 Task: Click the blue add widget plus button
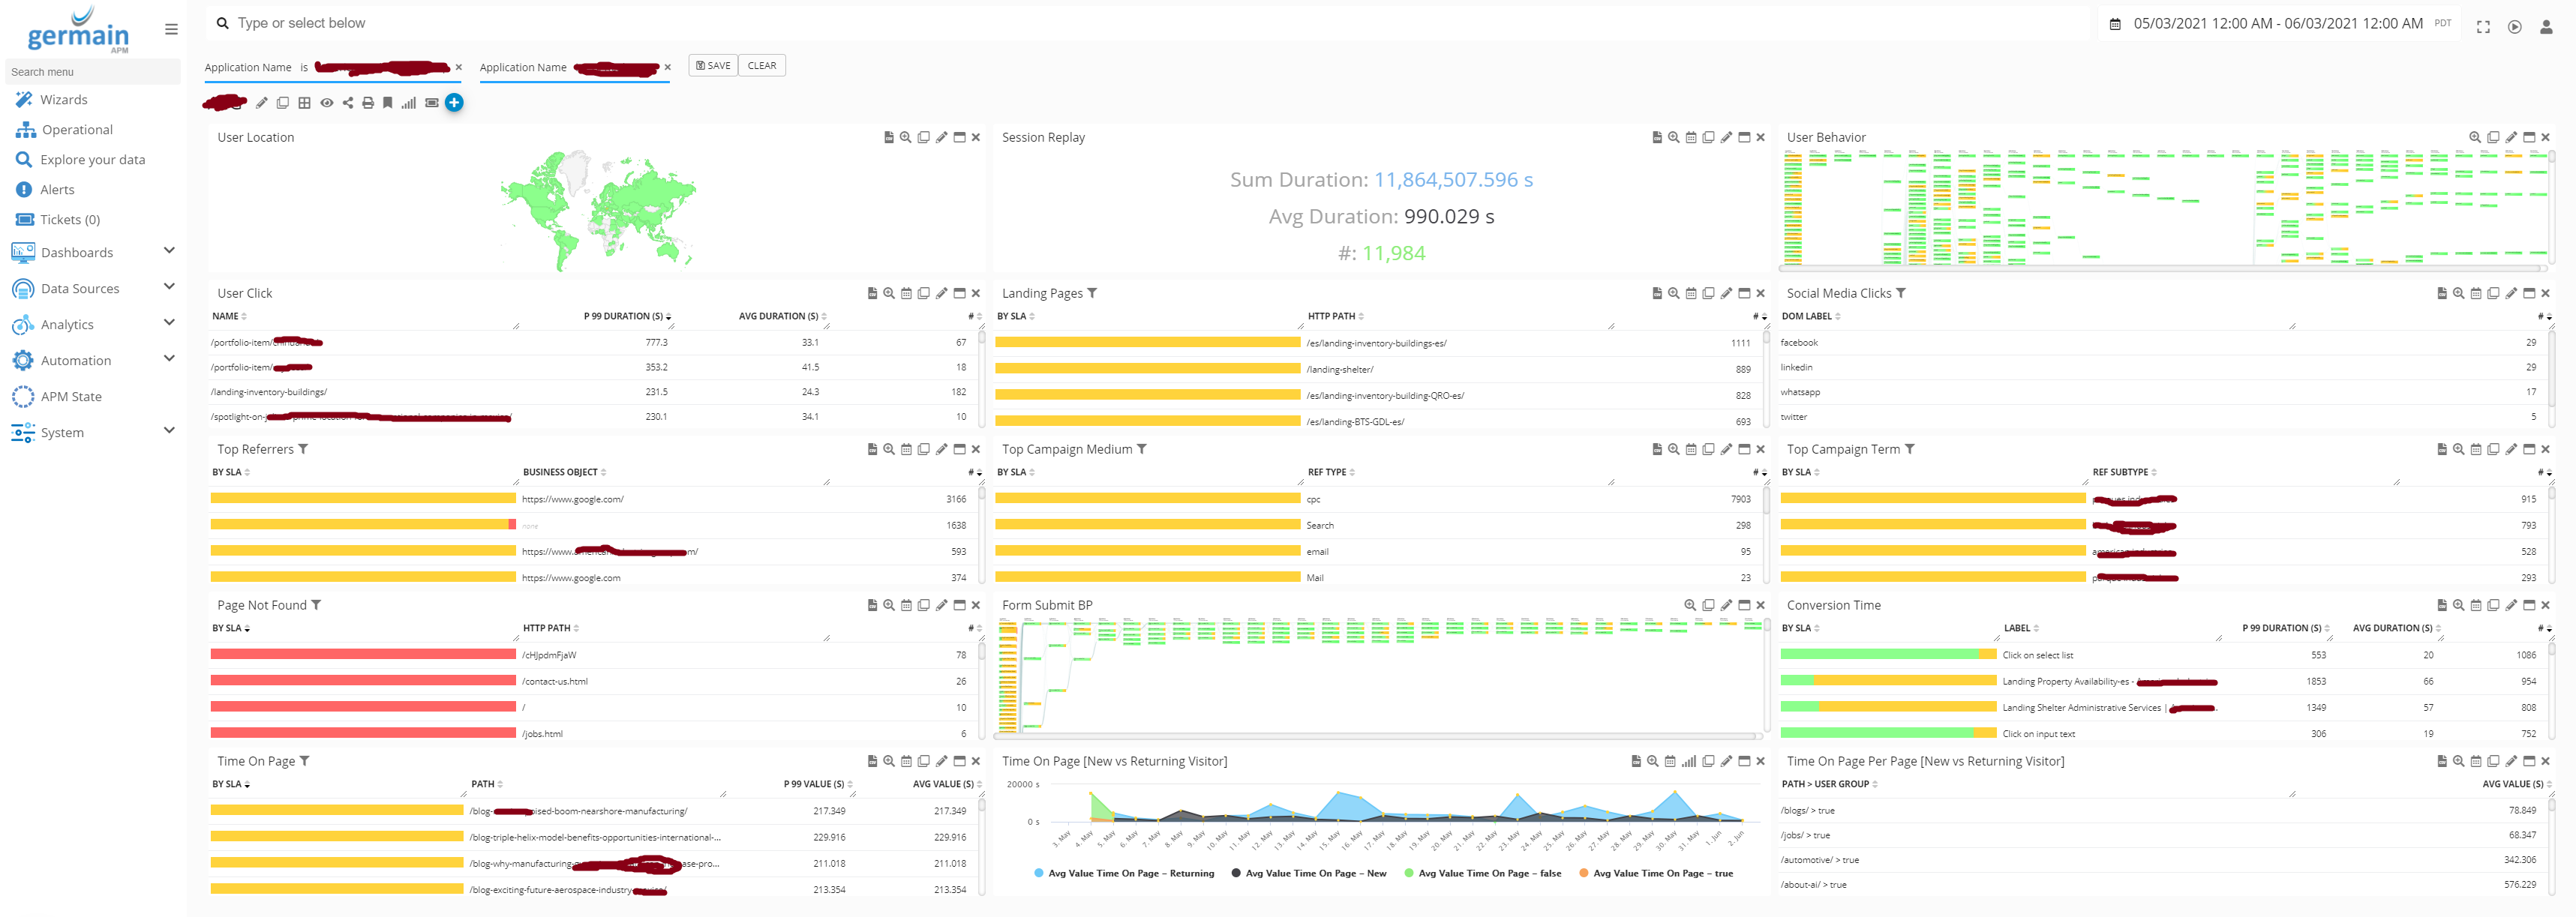tap(454, 103)
